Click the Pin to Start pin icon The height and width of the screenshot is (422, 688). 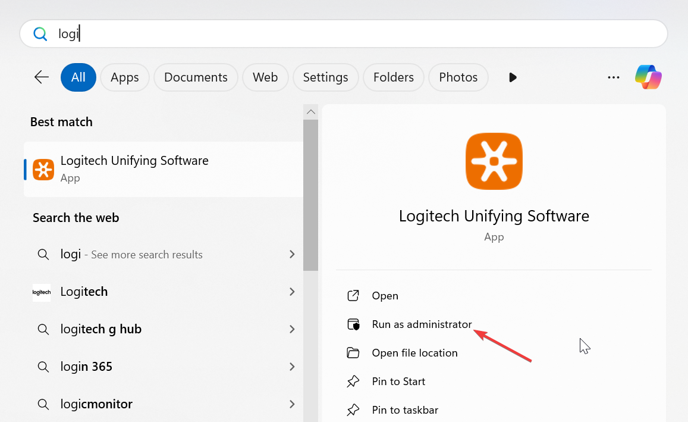[353, 382]
